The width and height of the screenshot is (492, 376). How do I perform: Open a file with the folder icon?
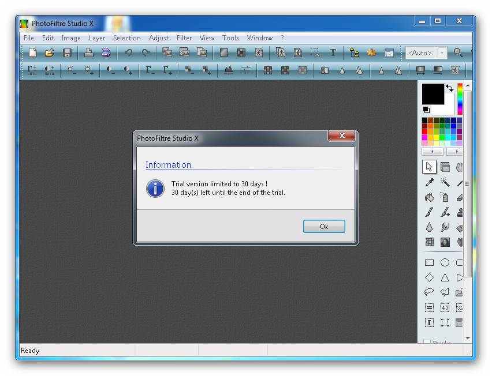pyautogui.click(x=50, y=52)
